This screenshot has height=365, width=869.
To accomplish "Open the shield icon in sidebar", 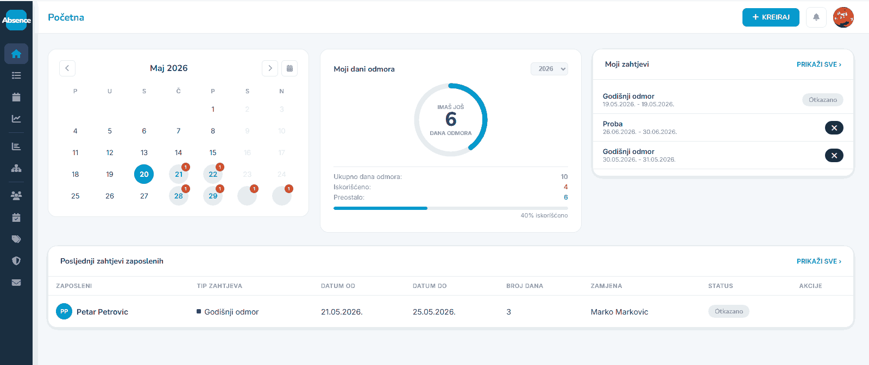I will pos(16,261).
